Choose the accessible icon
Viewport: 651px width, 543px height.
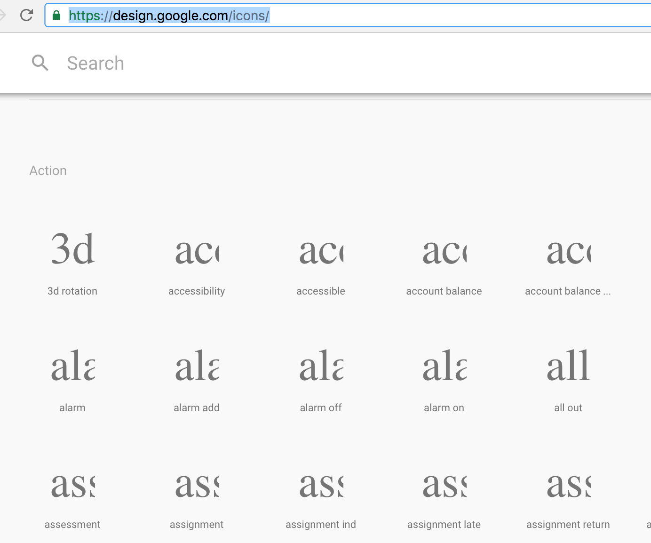(321, 250)
